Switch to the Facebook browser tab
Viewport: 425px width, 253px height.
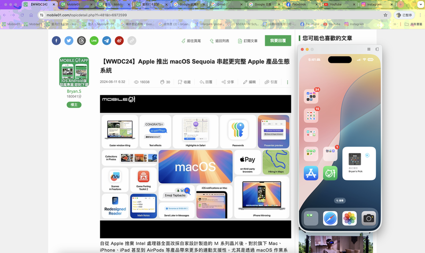[302, 4]
